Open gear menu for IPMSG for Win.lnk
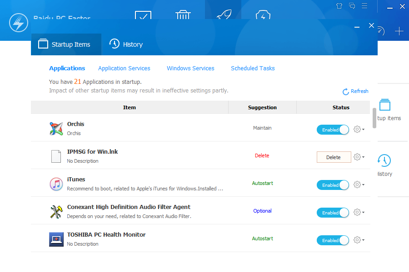Image resolution: width=409 pixels, height=272 pixels. pos(359,157)
